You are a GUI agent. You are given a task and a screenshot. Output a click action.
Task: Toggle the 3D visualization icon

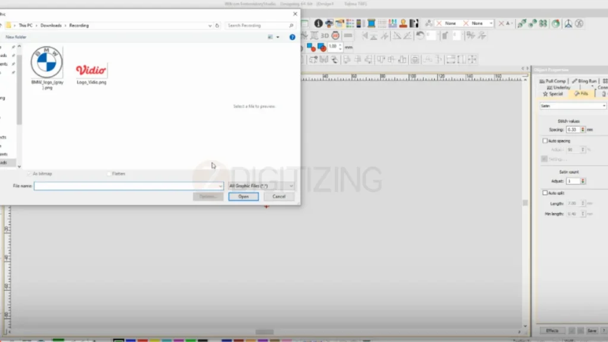tap(325, 35)
